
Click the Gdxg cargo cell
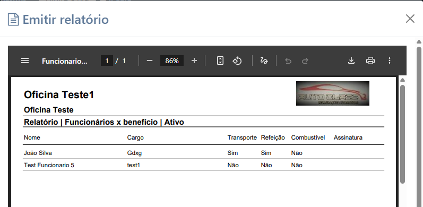134,153
